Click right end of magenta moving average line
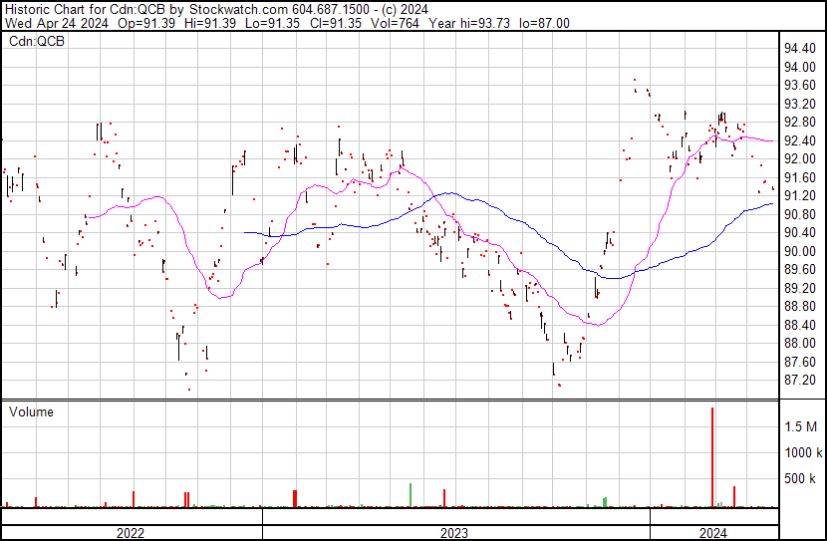 coord(772,140)
